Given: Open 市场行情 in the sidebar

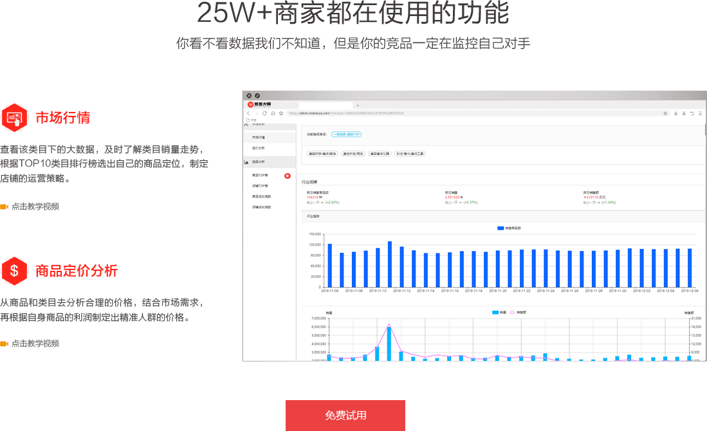Looking at the screenshot, I should 259,138.
